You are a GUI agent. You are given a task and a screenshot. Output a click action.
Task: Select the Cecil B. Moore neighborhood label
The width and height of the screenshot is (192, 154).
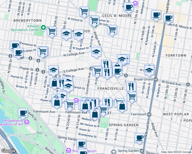tap(117, 16)
